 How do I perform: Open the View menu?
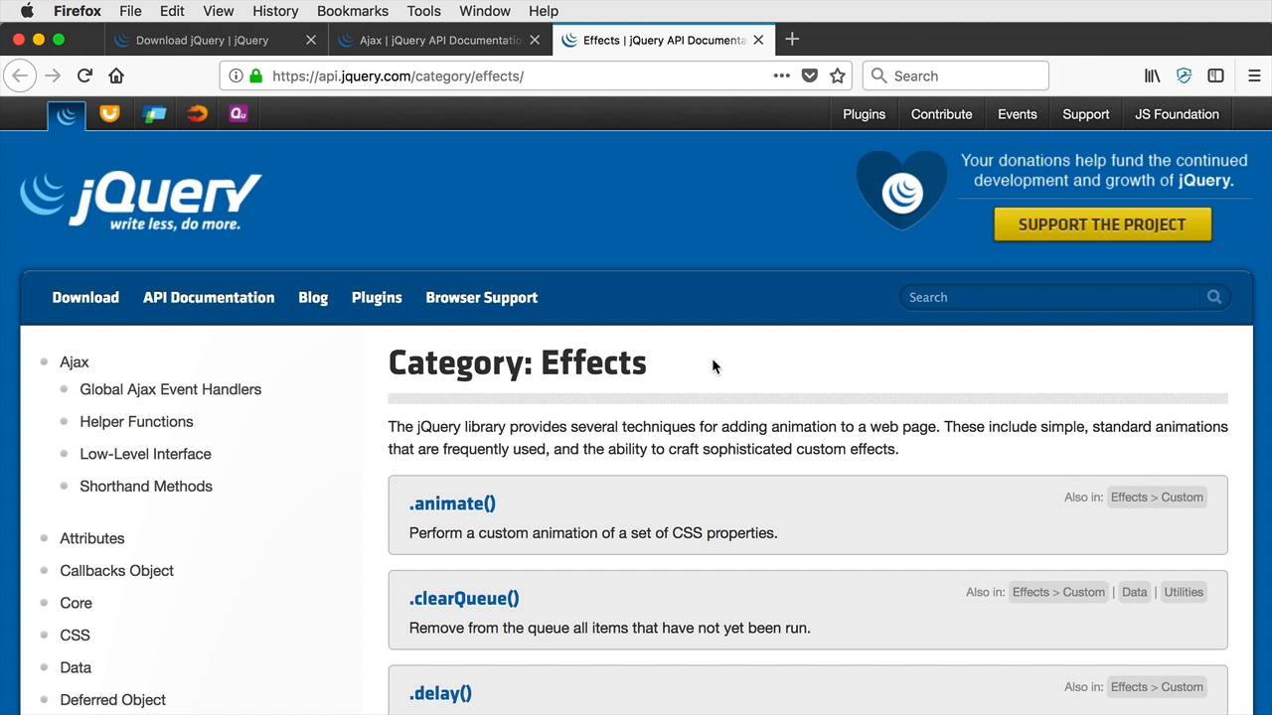(x=219, y=11)
